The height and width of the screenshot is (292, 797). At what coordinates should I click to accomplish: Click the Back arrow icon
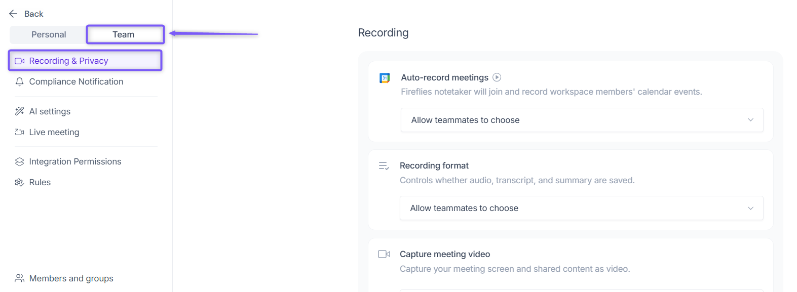pyautogui.click(x=13, y=14)
